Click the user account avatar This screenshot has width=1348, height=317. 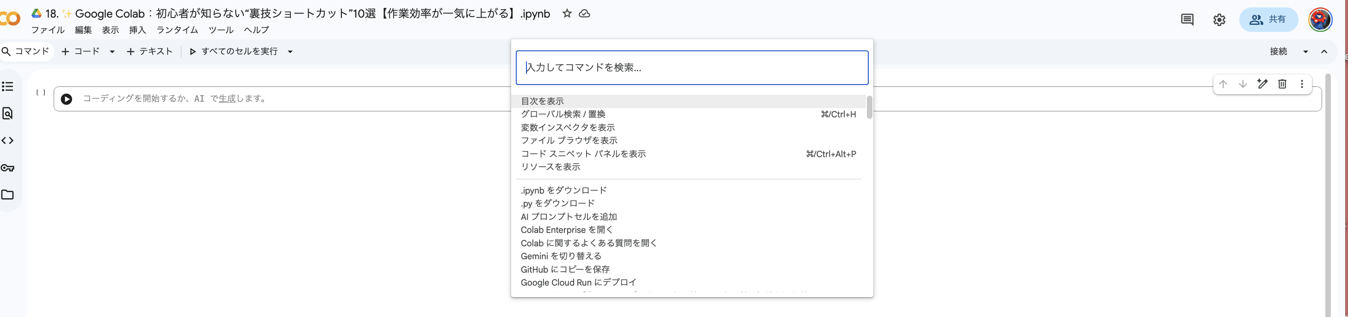click(1320, 20)
